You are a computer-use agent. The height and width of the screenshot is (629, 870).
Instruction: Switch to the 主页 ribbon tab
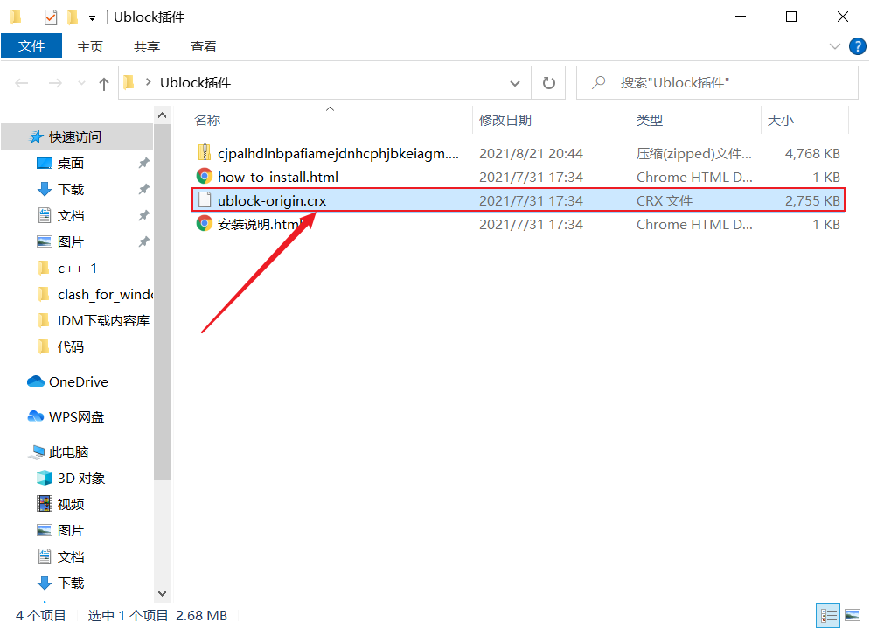[x=90, y=46]
